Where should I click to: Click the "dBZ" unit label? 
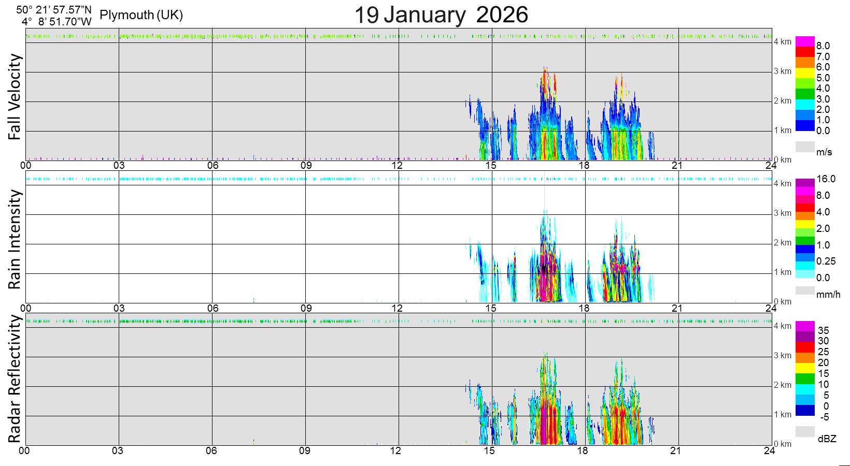coord(827,439)
